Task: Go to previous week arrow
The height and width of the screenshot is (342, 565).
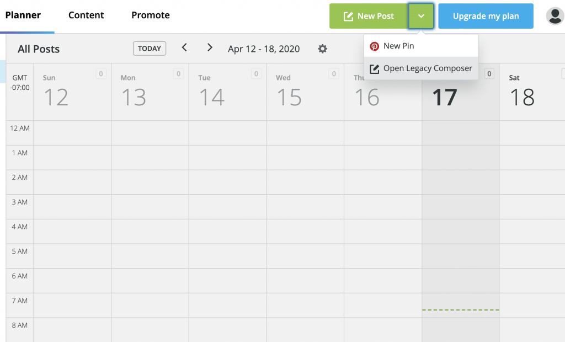Action: [184, 47]
